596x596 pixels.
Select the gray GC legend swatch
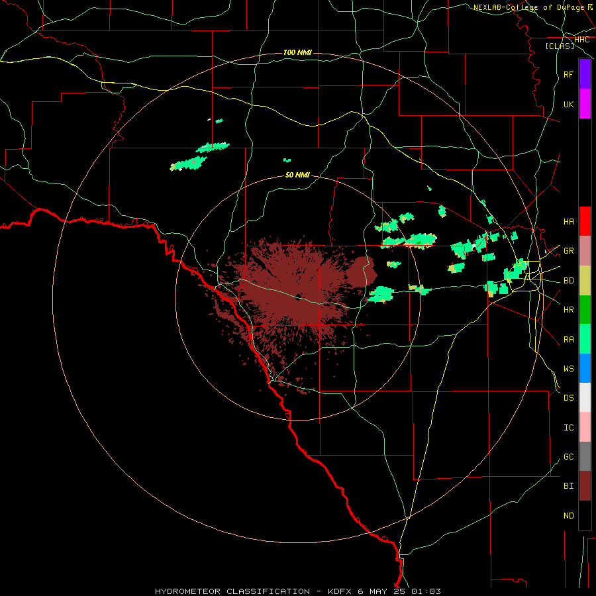tap(585, 456)
